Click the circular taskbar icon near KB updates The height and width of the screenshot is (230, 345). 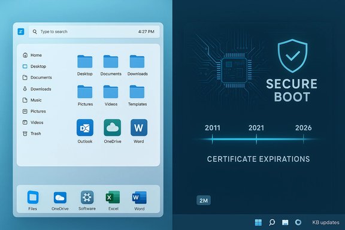coord(298,222)
